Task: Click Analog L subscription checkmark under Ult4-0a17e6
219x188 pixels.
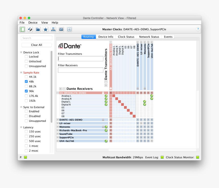Action: (x=152, y=96)
